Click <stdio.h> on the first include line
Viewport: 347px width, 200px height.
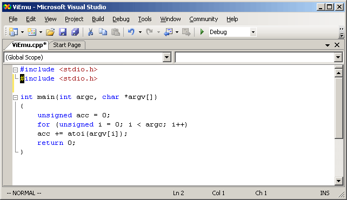click(78, 70)
